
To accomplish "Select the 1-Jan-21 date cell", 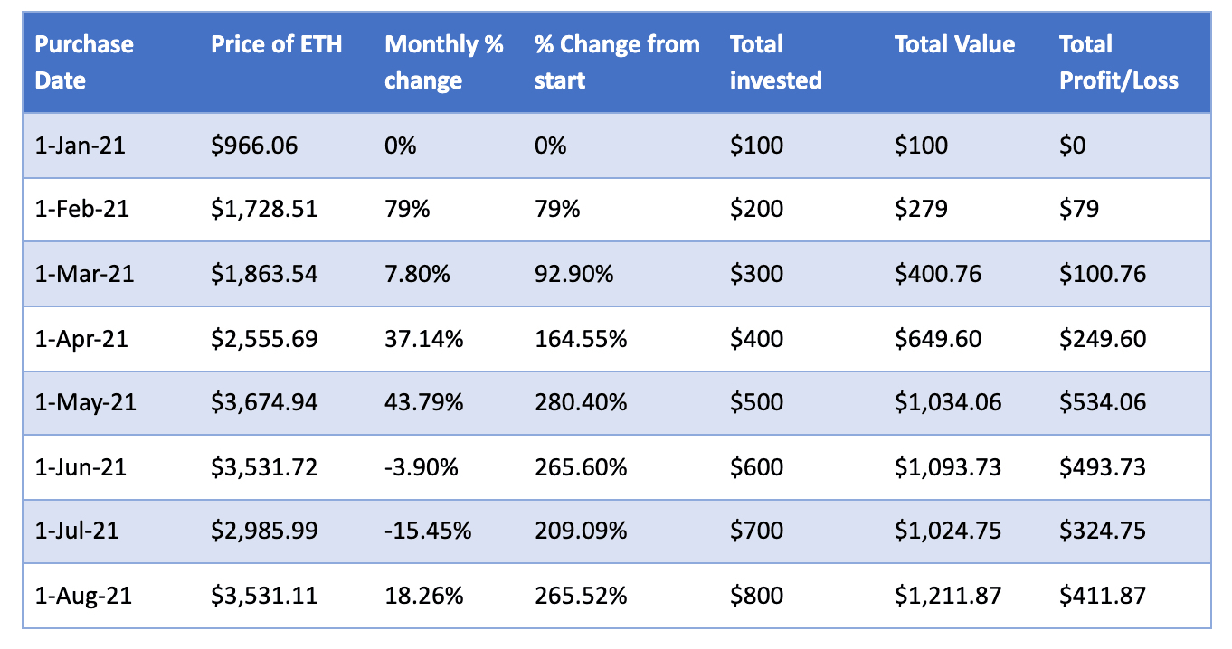I will pos(80,145).
